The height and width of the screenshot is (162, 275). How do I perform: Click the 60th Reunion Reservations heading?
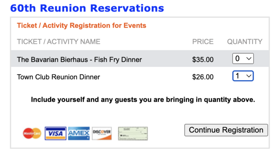click(87, 8)
